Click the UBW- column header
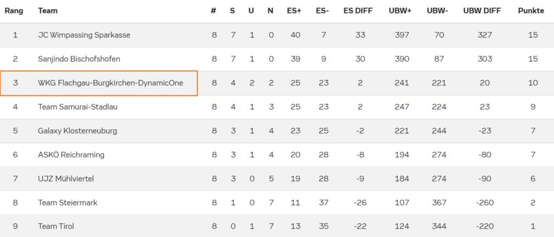 click(437, 11)
